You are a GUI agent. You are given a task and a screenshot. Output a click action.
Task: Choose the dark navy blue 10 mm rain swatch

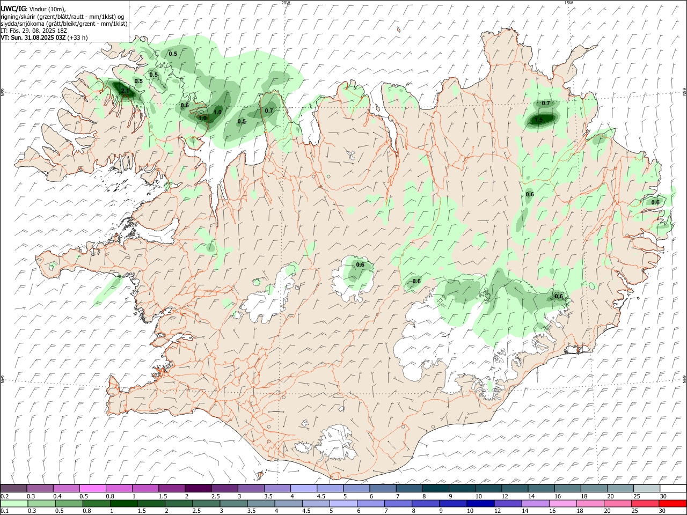(480, 503)
